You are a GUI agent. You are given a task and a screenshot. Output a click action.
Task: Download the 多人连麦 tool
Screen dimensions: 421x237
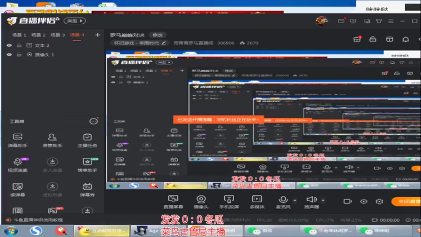[52, 164]
